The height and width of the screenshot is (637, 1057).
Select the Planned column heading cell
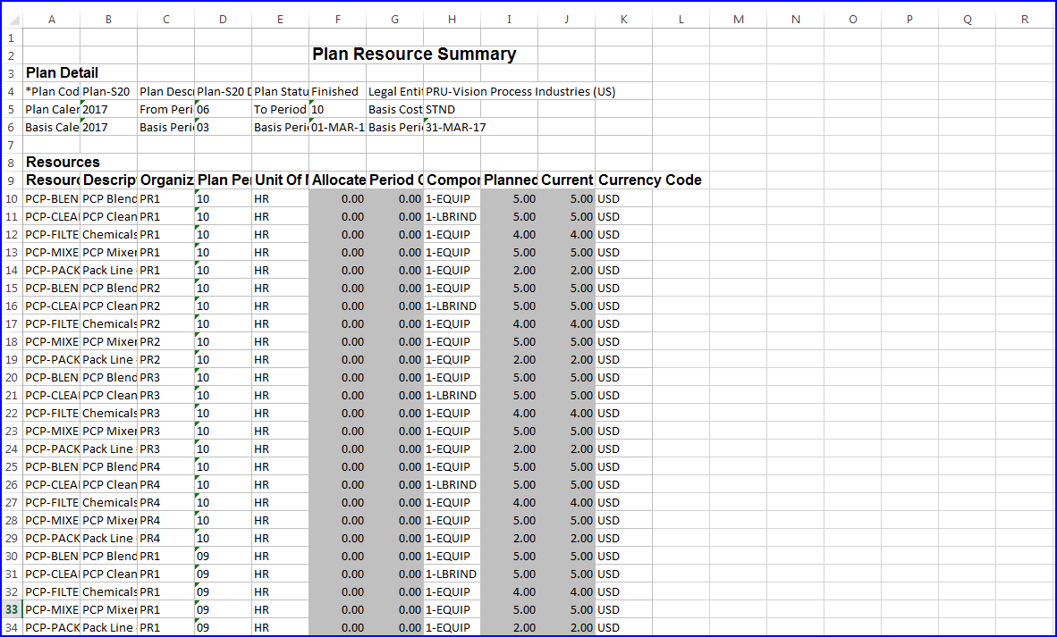point(509,180)
